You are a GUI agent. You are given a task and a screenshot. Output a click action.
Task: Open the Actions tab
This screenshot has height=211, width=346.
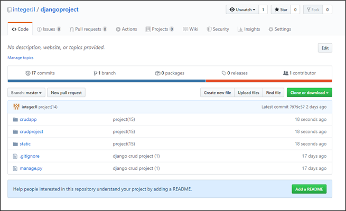[126, 29]
